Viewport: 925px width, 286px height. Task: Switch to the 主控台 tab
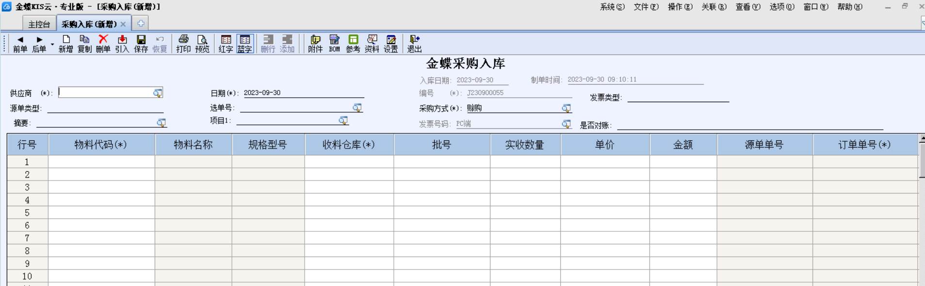[x=39, y=24]
